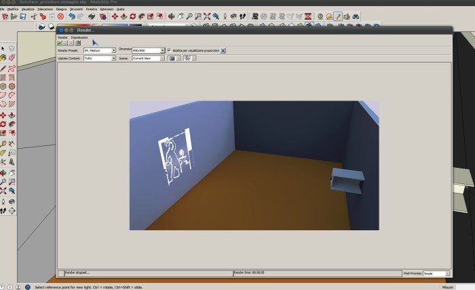Open the Visualizza menu
Viewport: 475px width, 290px height.
[x=28, y=9]
